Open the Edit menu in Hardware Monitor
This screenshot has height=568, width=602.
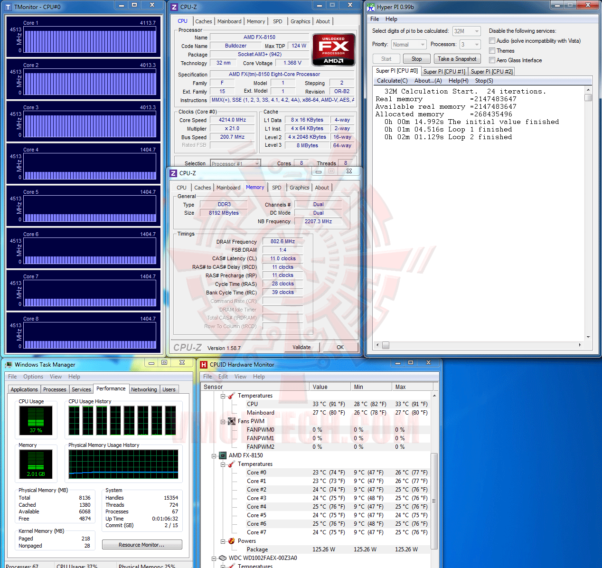pyautogui.click(x=223, y=377)
